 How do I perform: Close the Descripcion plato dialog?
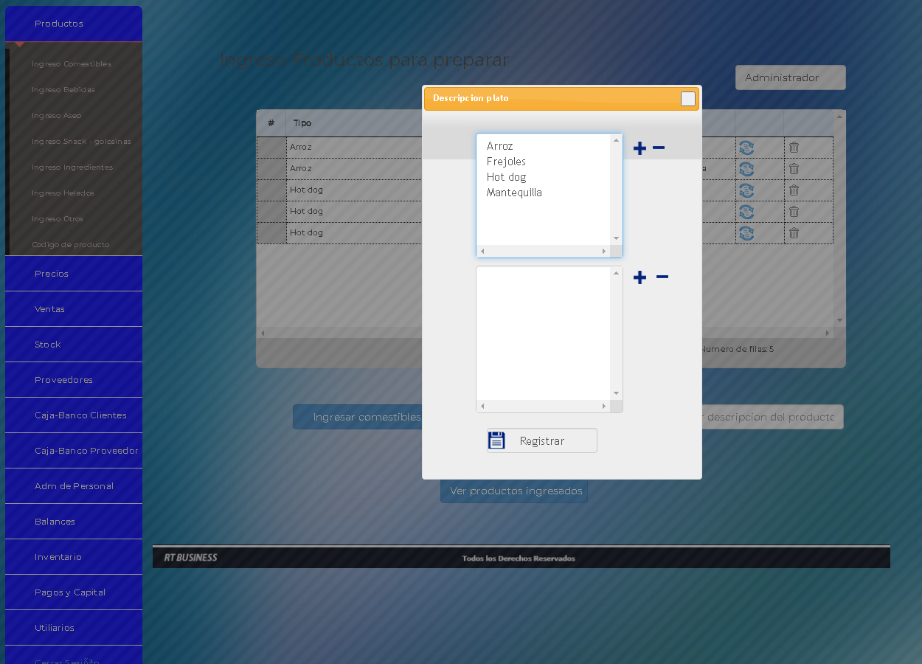pyautogui.click(x=687, y=99)
